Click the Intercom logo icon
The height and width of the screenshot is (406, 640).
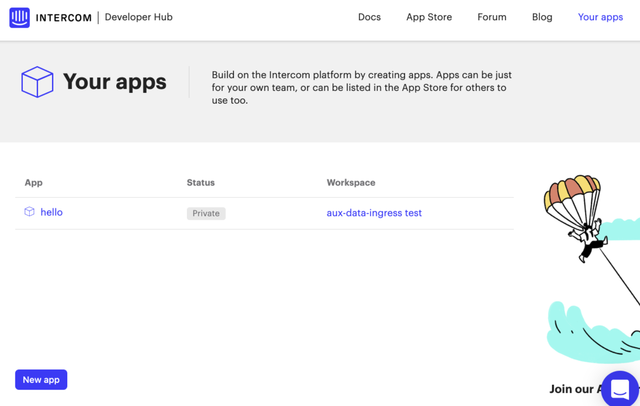click(19, 18)
